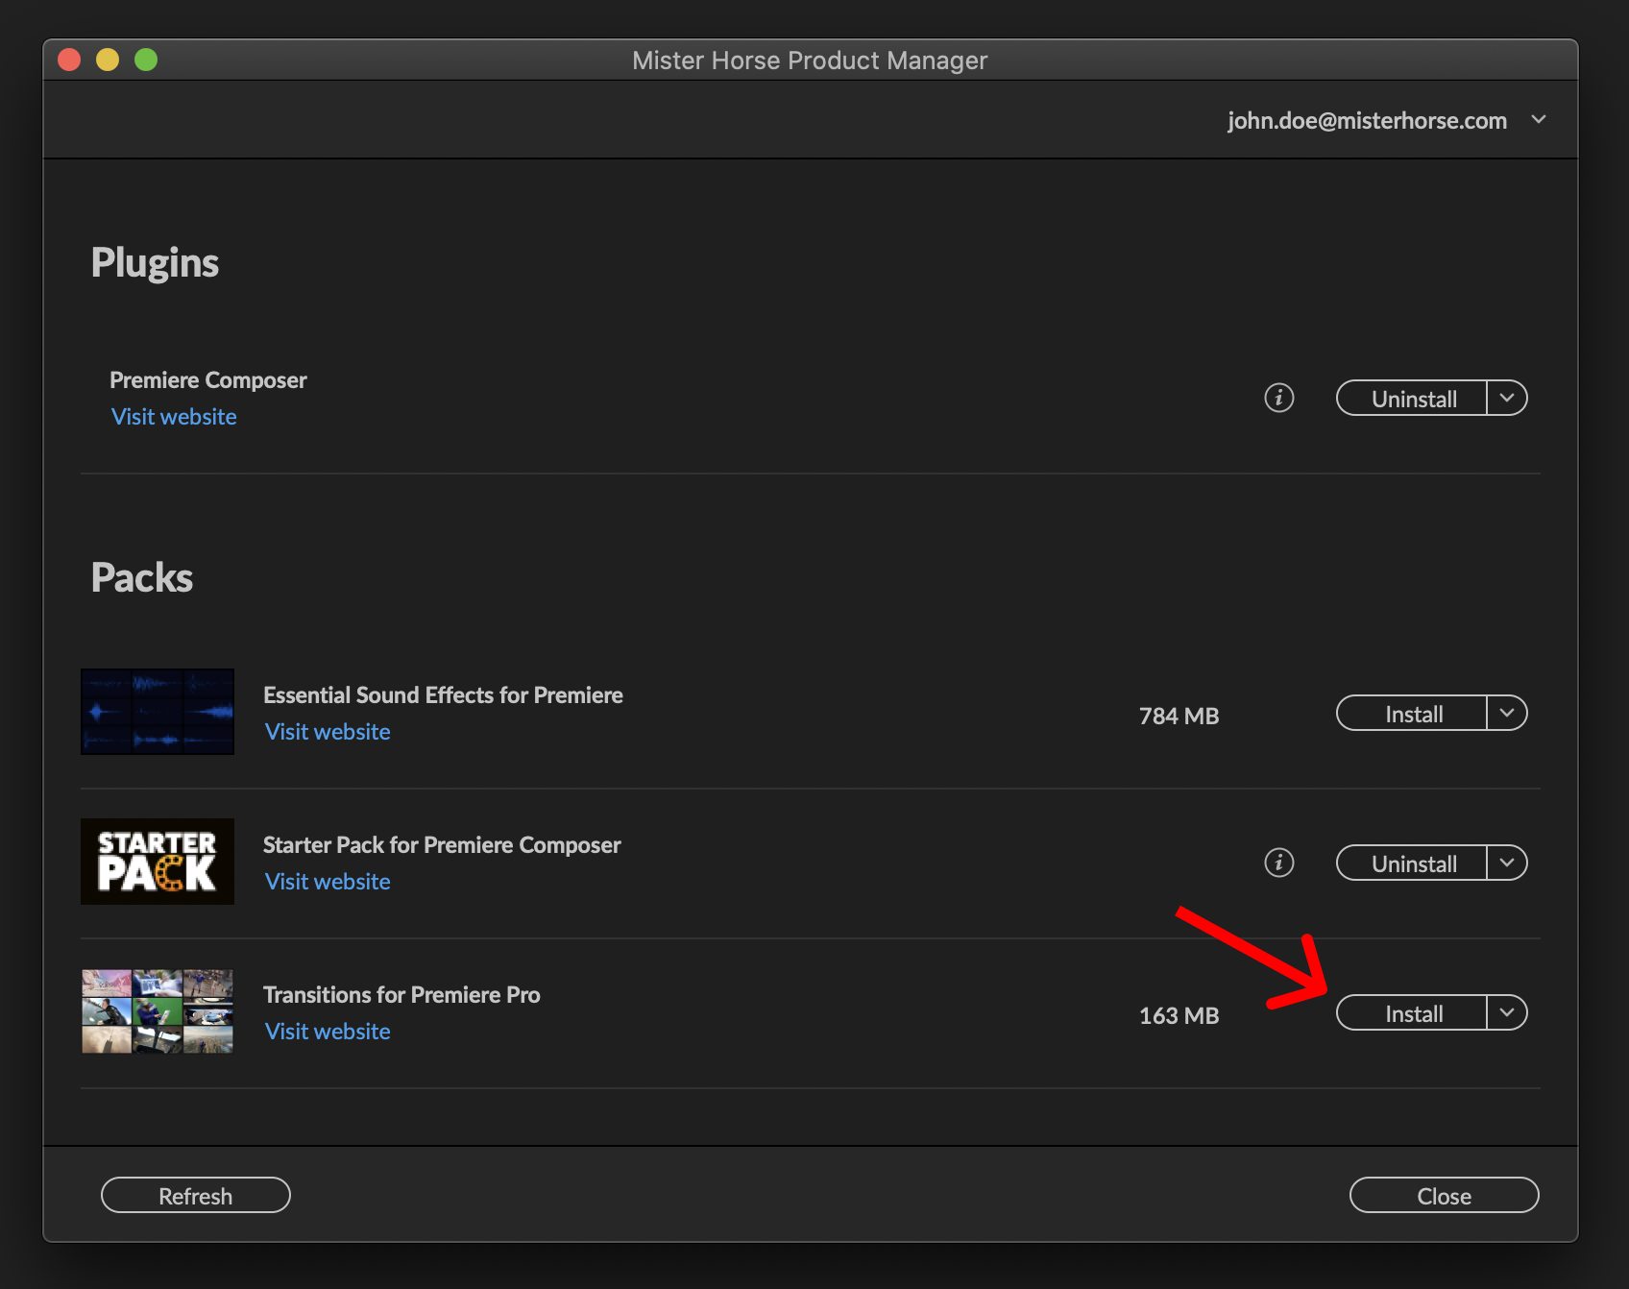Select Essential Sound Effects for Premiere title
Screen dimensions: 1629x1289
coord(443,695)
